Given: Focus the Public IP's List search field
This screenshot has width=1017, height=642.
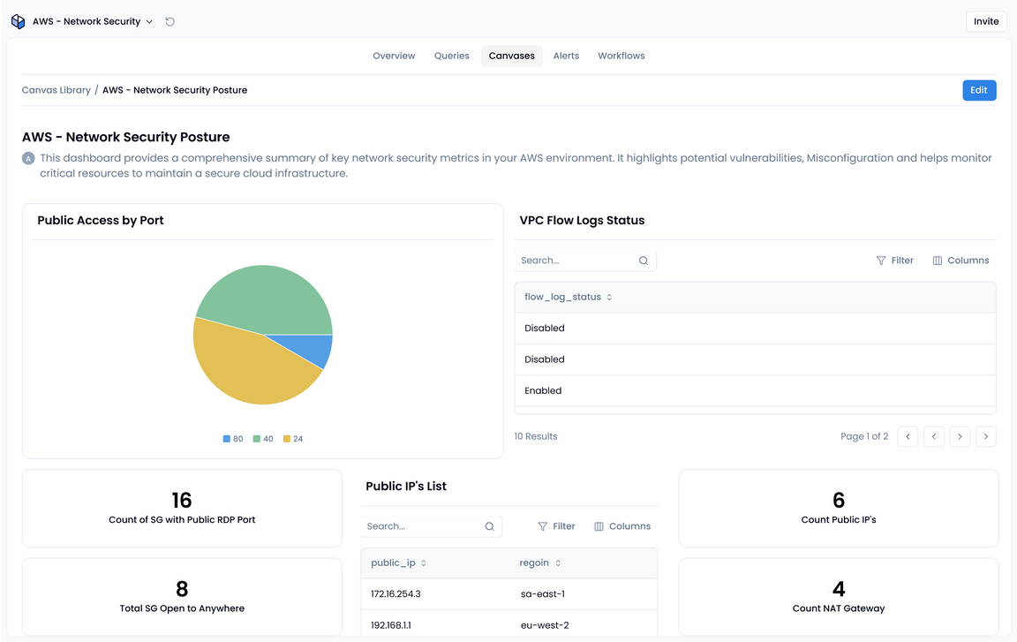Looking at the screenshot, I should click(x=432, y=526).
